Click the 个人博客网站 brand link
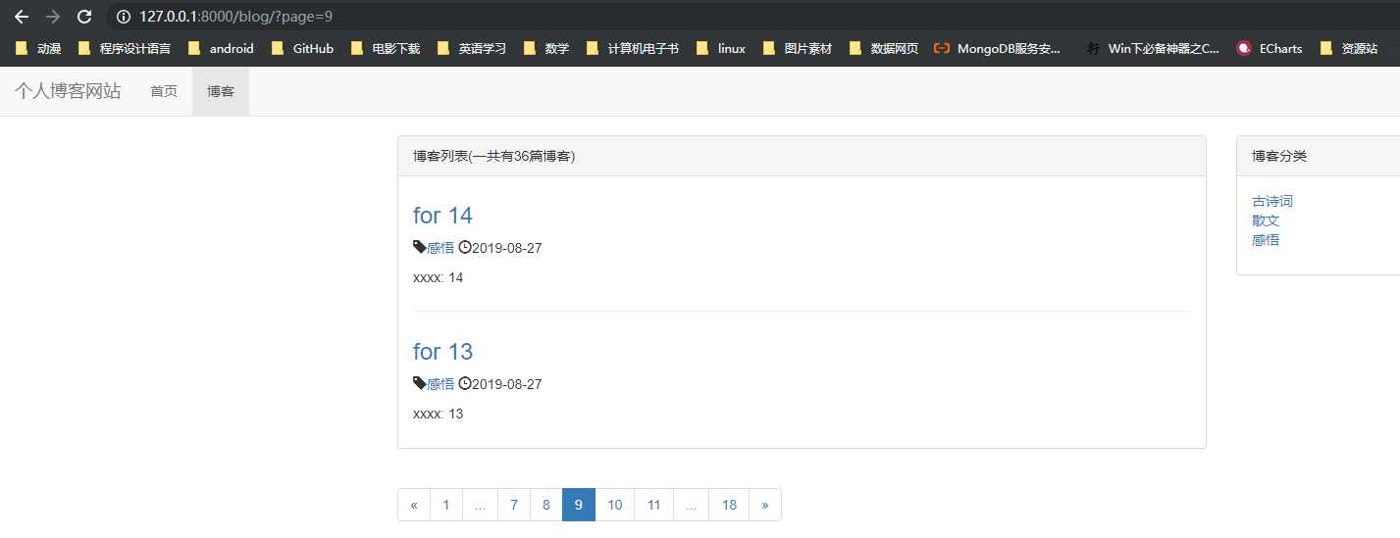 click(68, 91)
